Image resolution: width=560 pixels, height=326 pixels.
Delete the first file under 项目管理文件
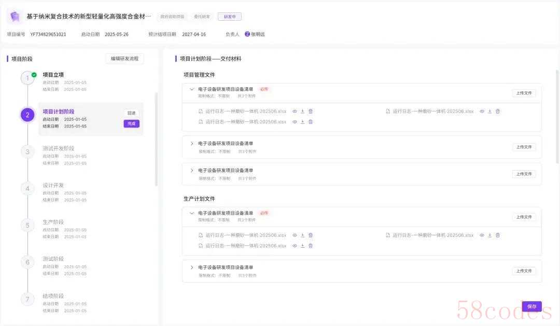311,111
